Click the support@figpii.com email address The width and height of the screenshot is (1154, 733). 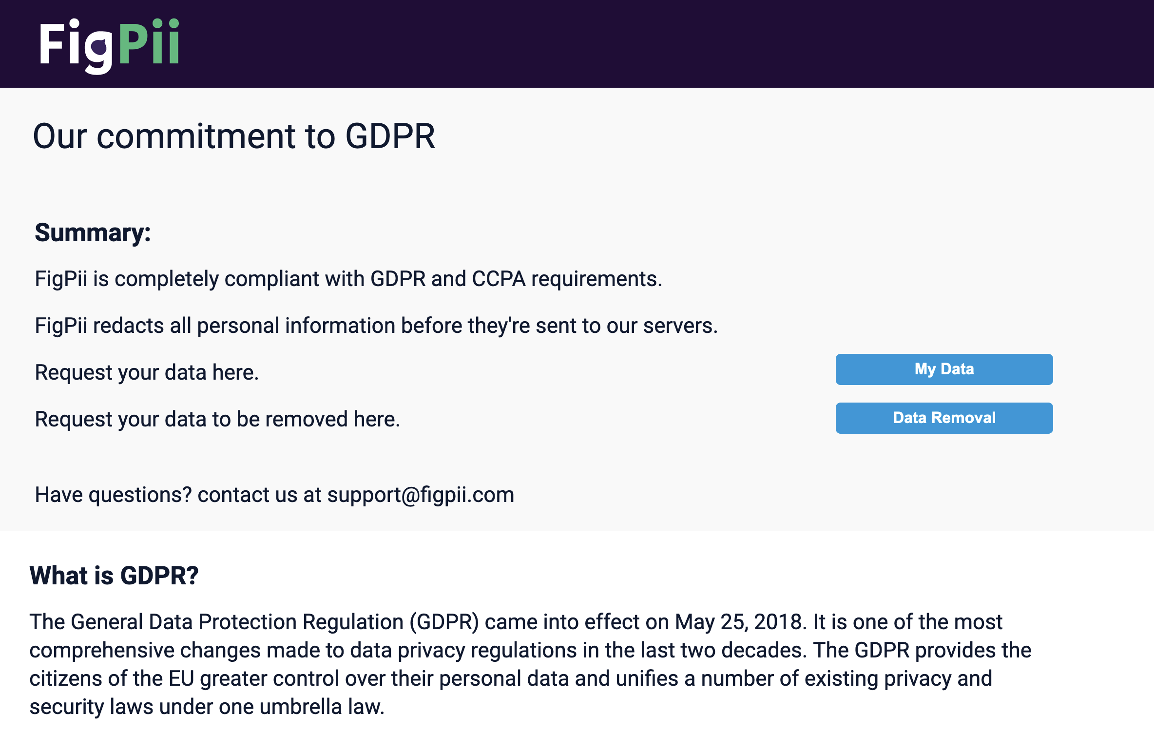[421, 495]
